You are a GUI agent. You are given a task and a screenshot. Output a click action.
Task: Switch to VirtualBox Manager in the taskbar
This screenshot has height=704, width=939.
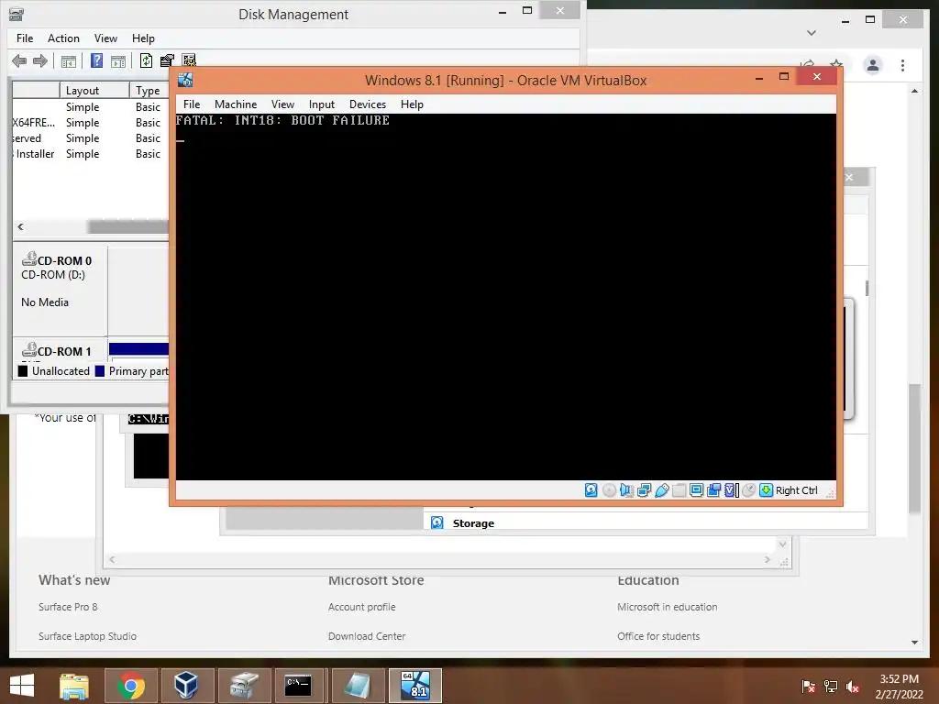click(186, 686)
